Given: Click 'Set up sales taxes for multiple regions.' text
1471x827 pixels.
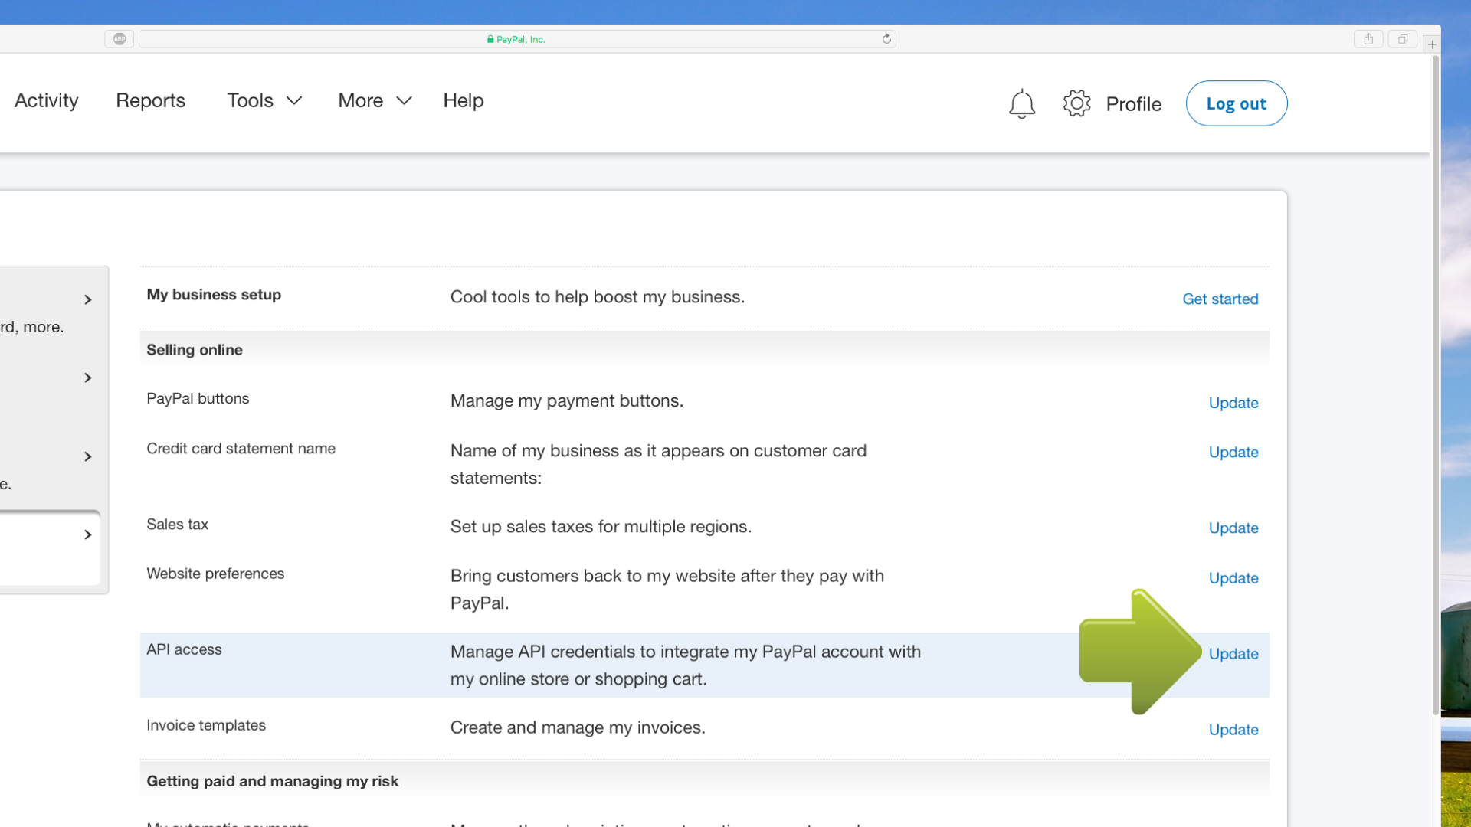Looking at the screenshot, I should [601, 527].
